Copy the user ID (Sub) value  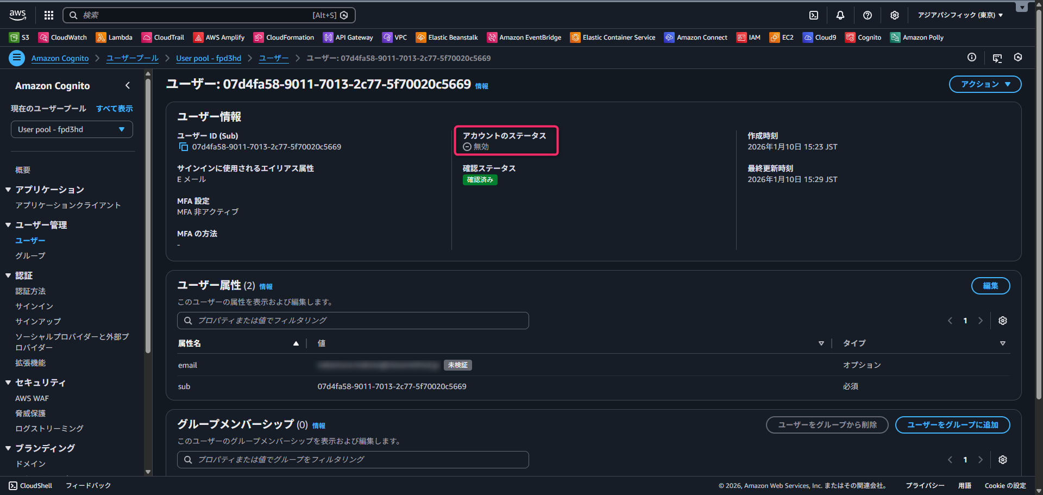click(184, 147)
